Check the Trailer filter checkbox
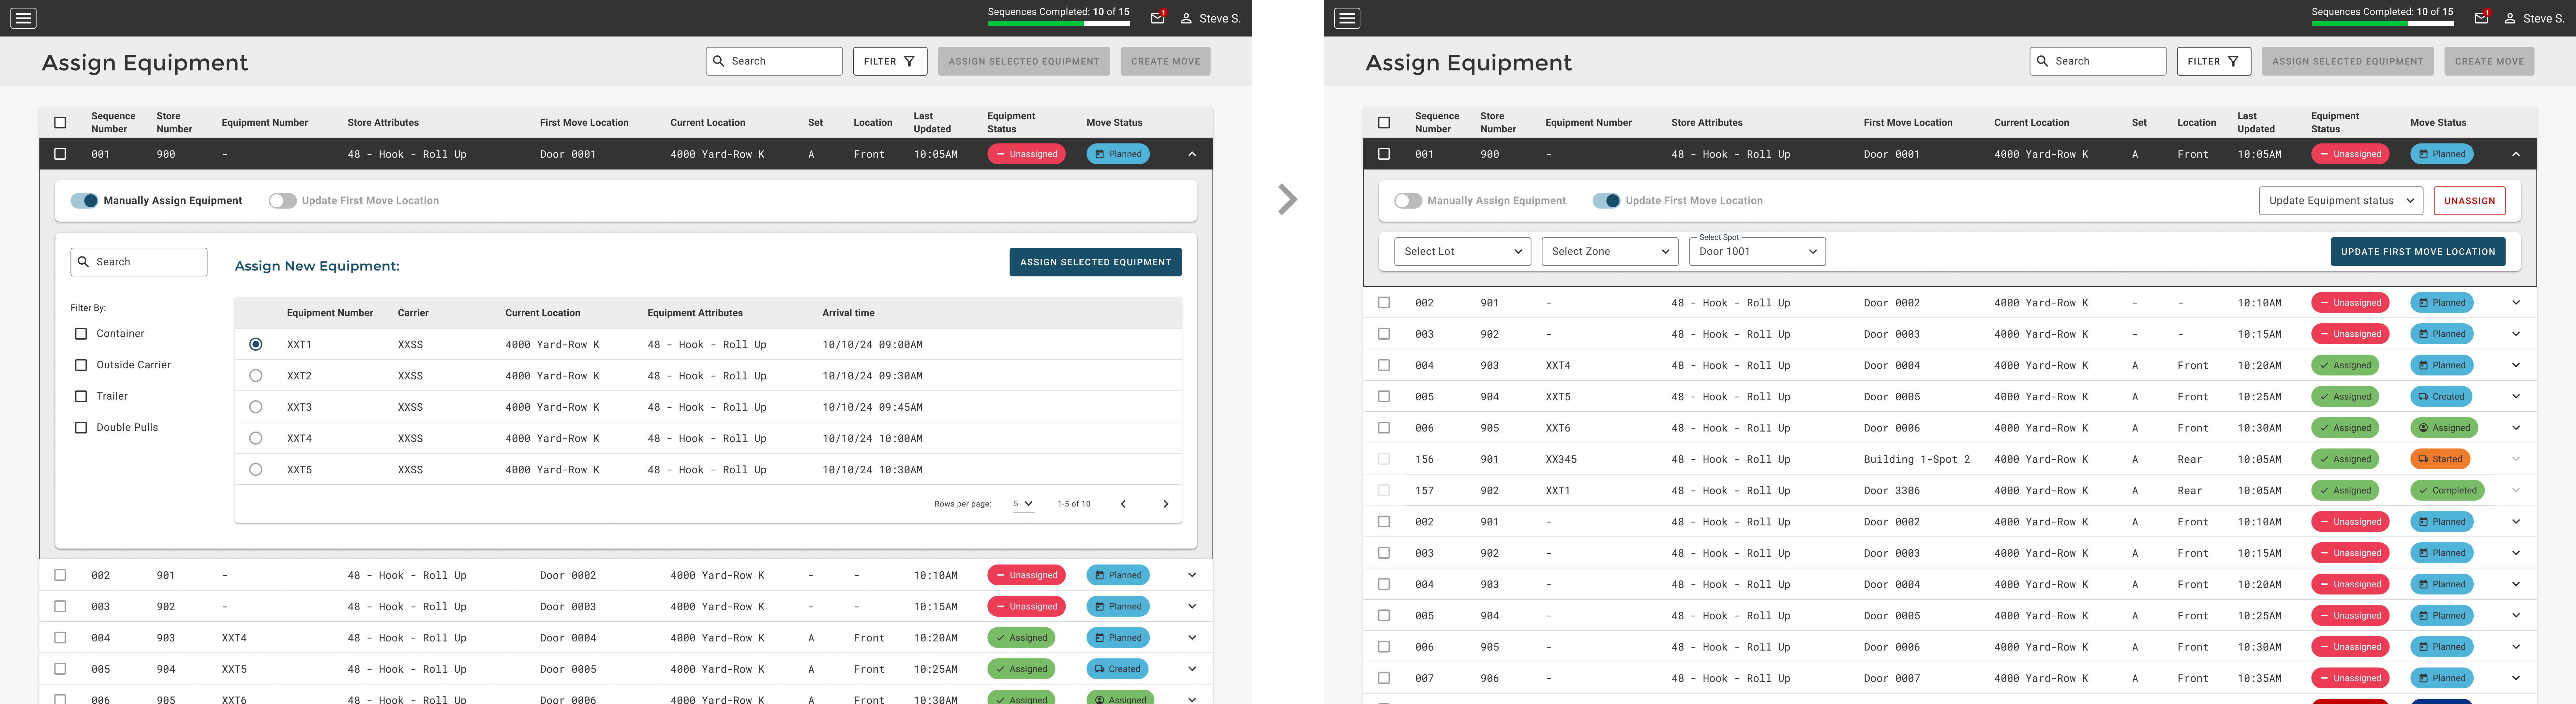Image resolution: width=2576 pixels, height=704 pixels. click(x=81, y=396)
